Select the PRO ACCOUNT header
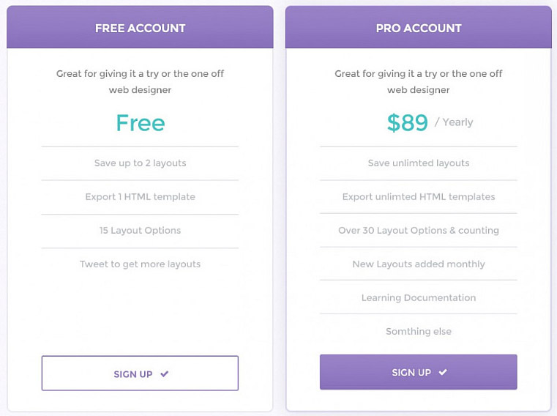The height and width of the screenshot is (416, 557). [418, 29]
